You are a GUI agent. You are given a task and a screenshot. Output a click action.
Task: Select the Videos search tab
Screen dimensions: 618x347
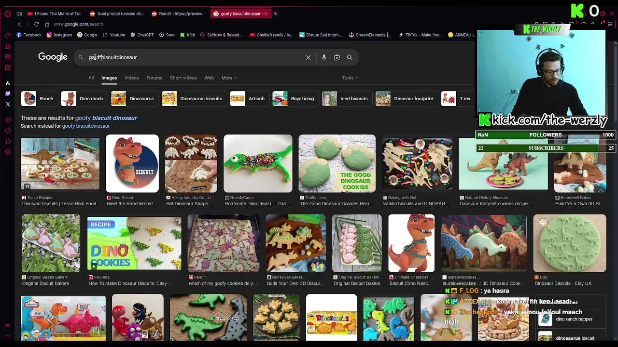tap(131, 78)
